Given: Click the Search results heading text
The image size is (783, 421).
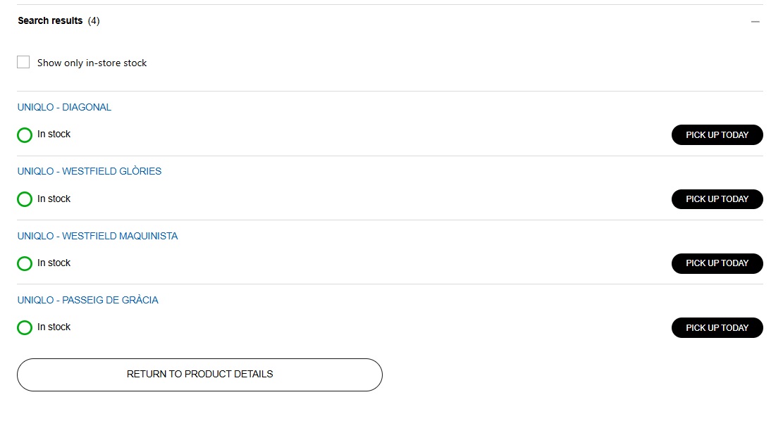Looking at the screenshot, I should click(x=50, y=21).
